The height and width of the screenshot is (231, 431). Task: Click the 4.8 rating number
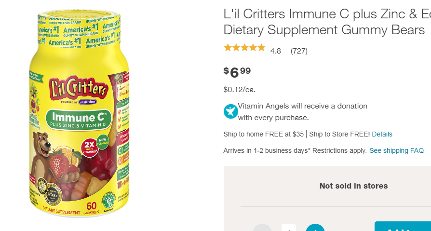coord(275,51)
